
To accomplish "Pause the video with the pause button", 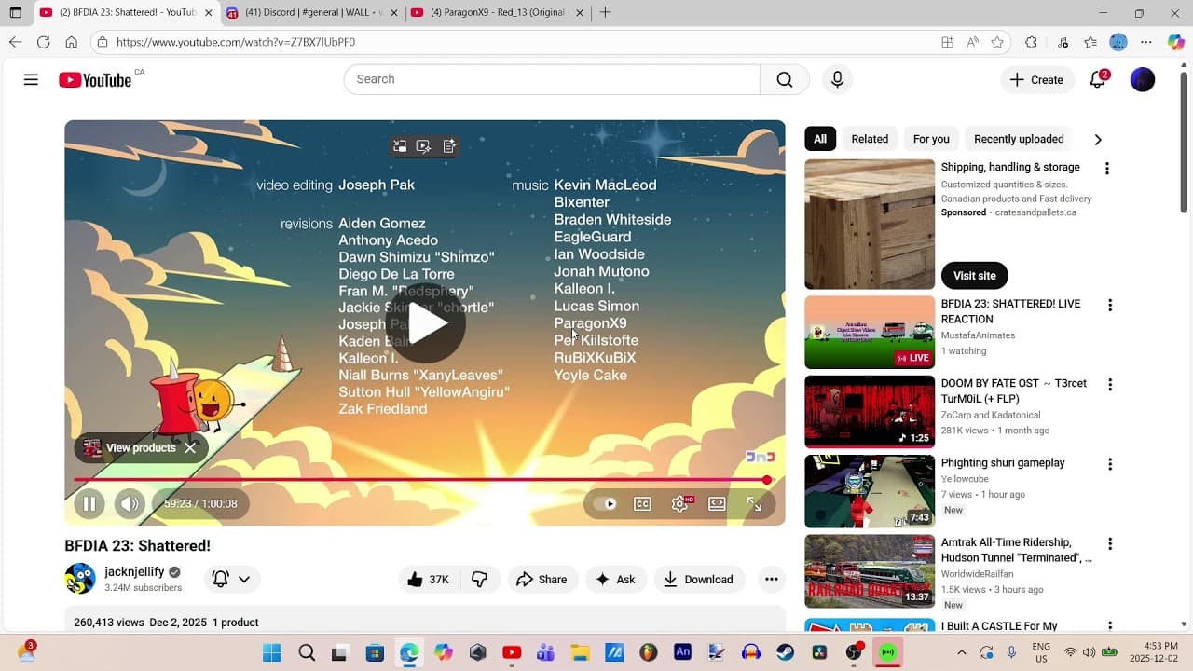I will (x=89, y=504).
